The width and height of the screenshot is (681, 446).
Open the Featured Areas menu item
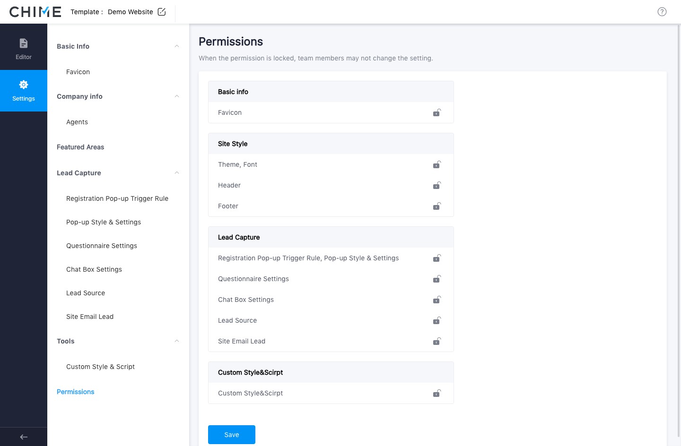tap(80, 147)
